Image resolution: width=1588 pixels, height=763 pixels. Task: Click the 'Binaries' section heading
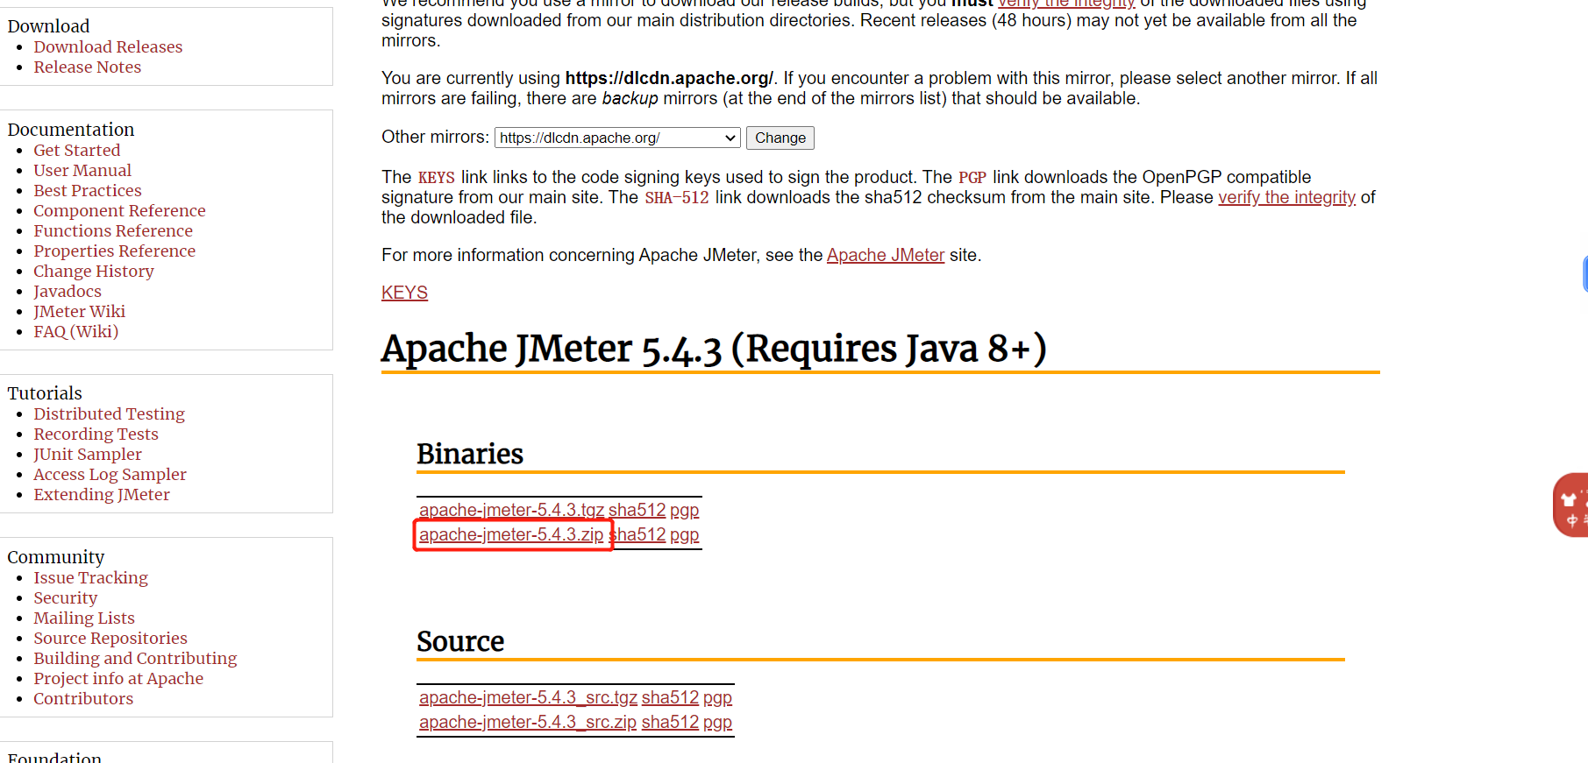click(x=470, y=454)
